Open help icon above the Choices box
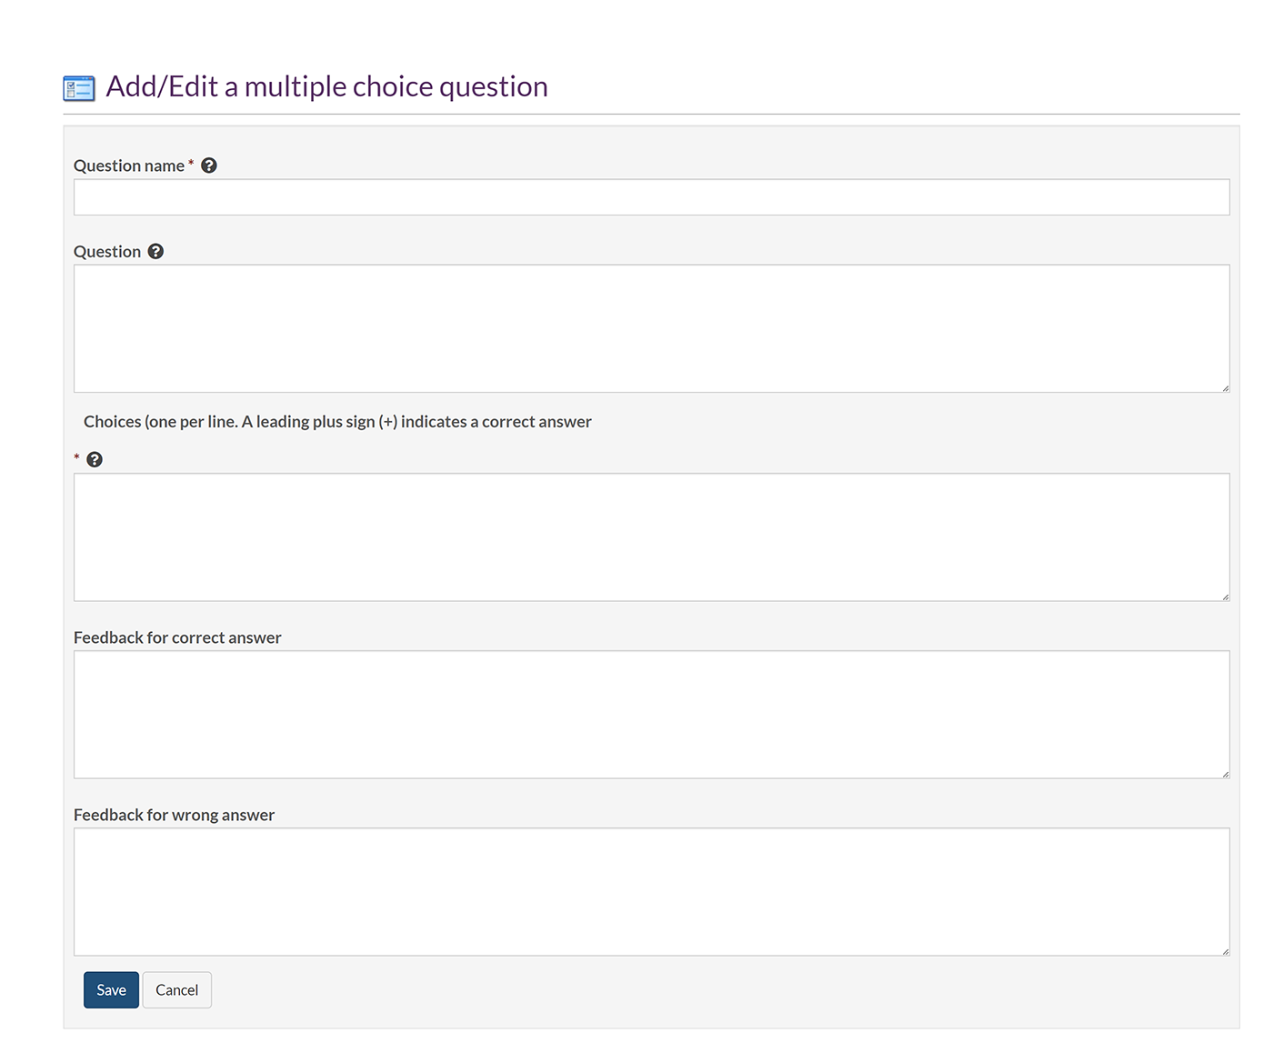This screenshot has height=1063, width=1283. click(95, 460)
